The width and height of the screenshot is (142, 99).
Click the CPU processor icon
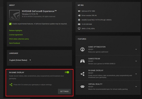79,20
